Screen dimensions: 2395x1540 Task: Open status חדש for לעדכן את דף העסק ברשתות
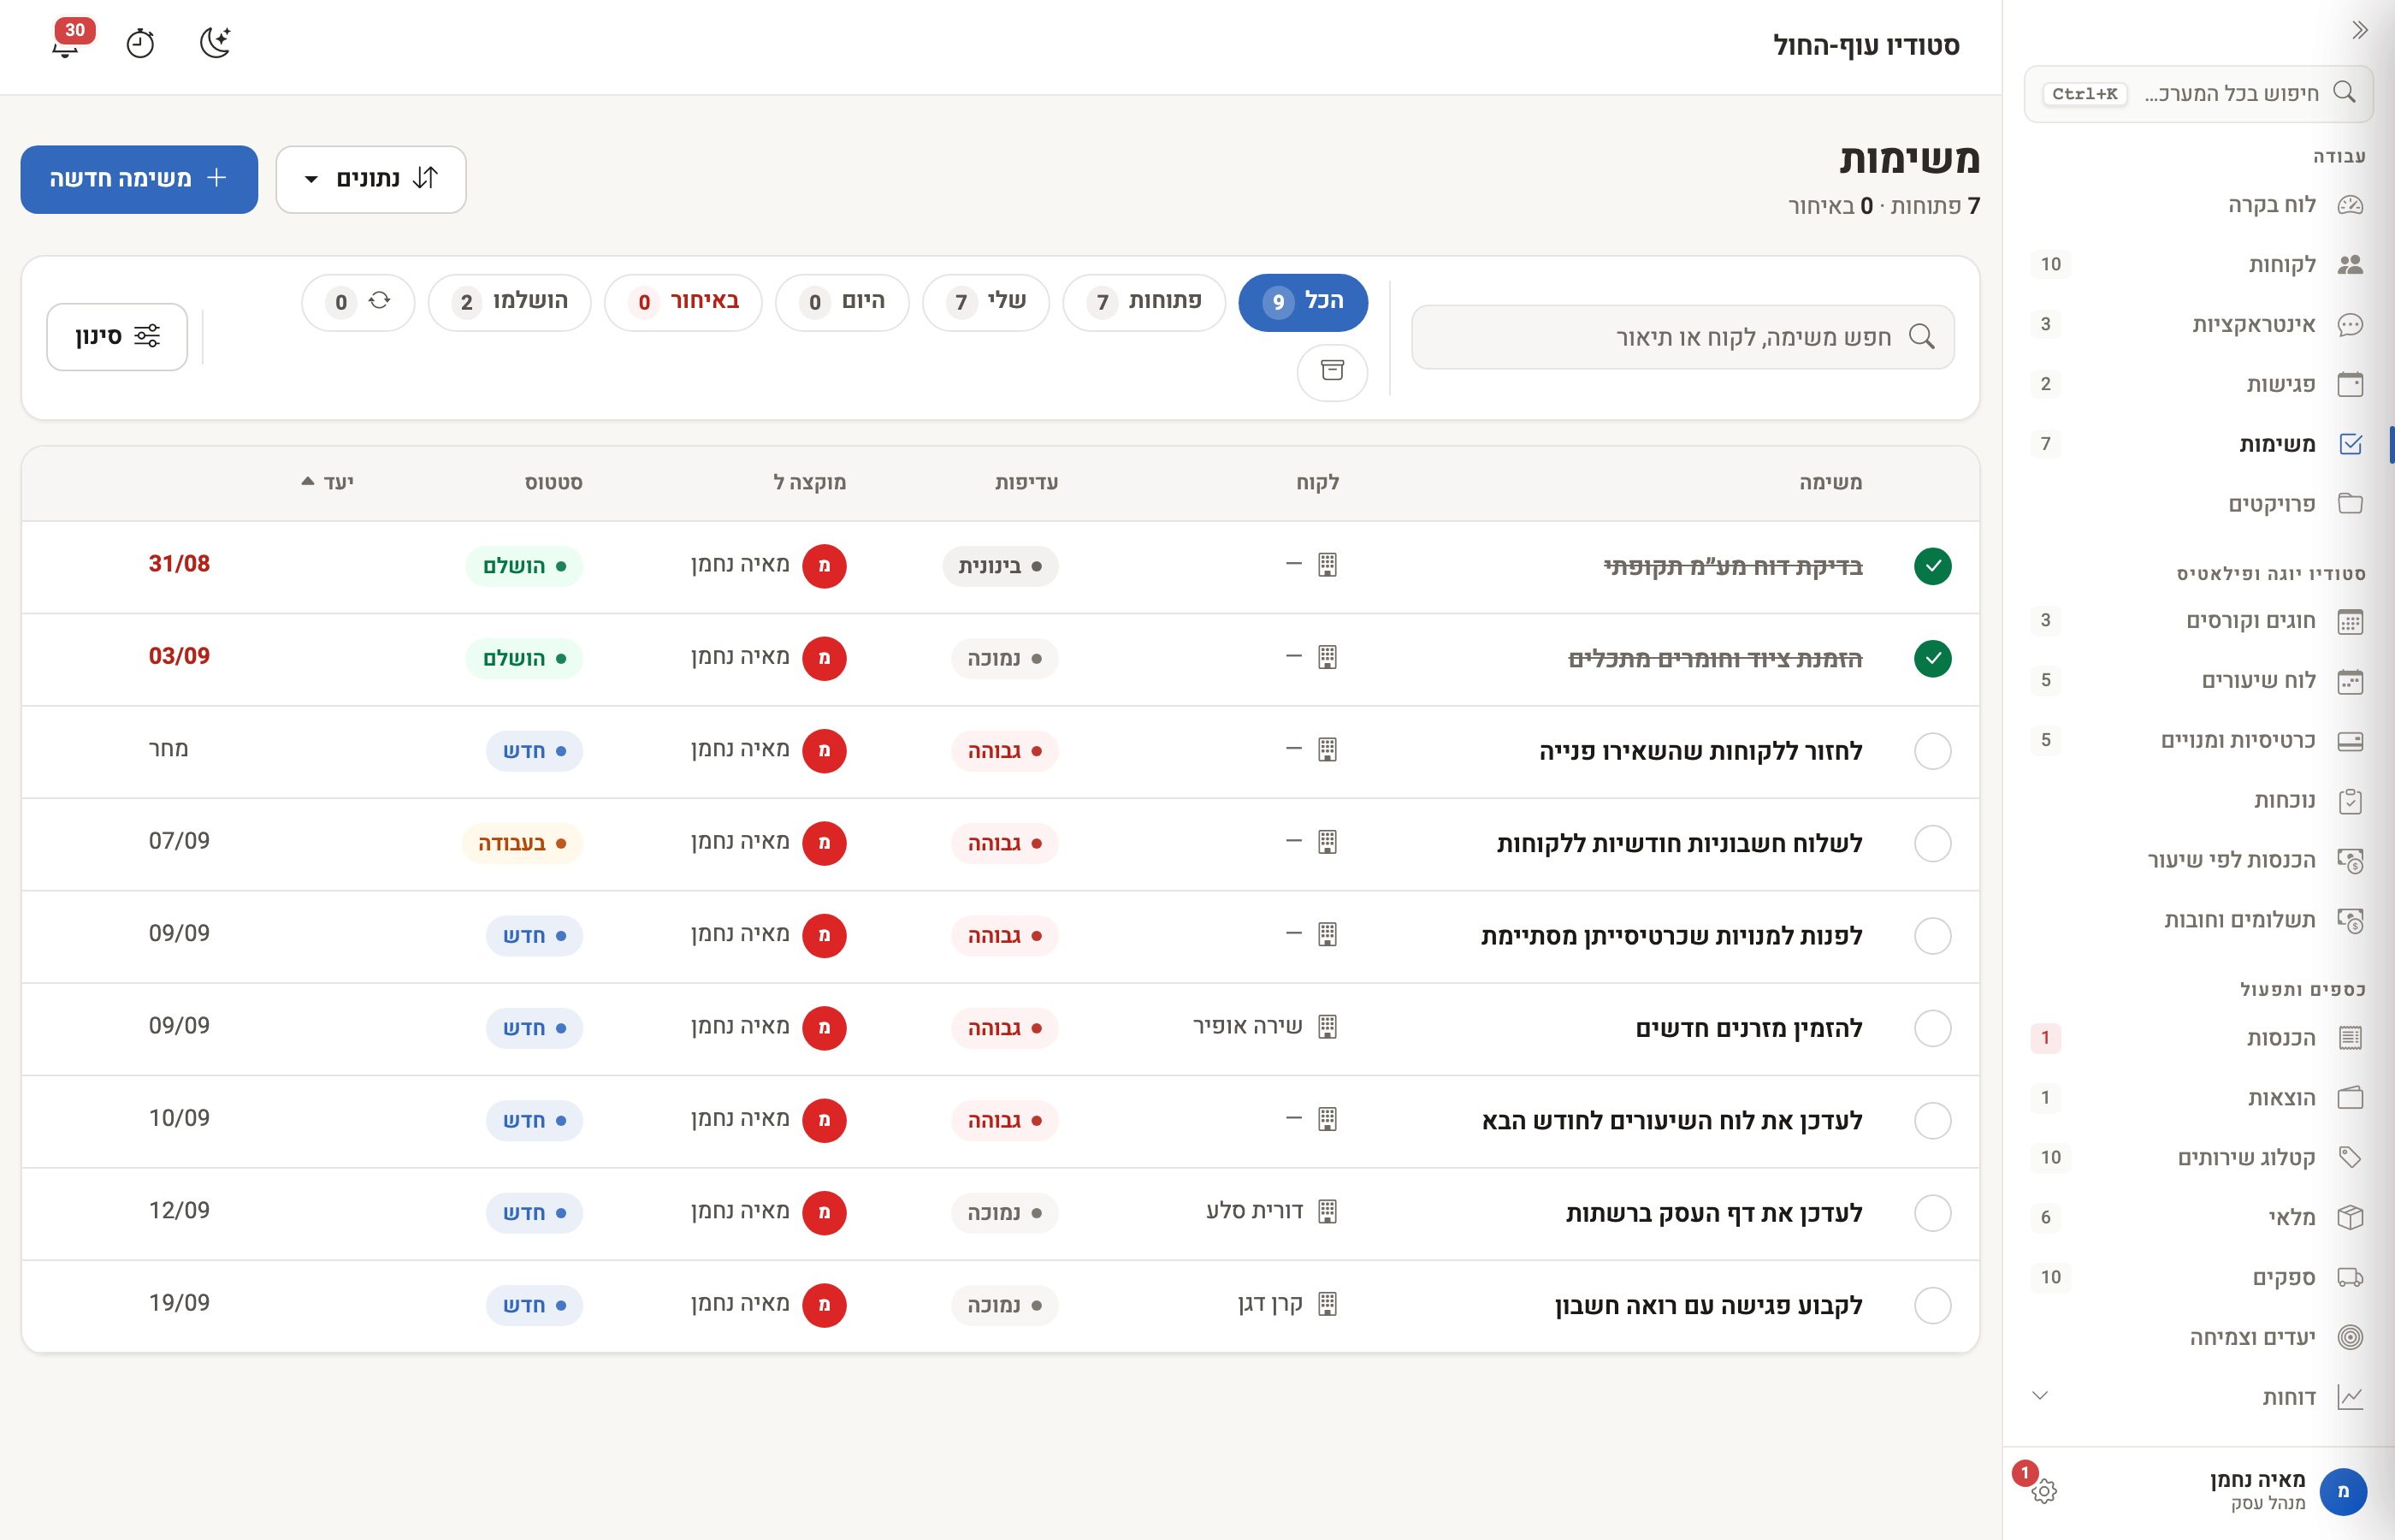(534, 1213)
